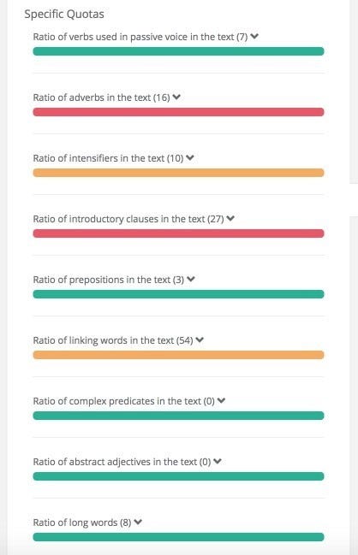
Task: Expand the adverbs ratio chevron
Action: 176,97
